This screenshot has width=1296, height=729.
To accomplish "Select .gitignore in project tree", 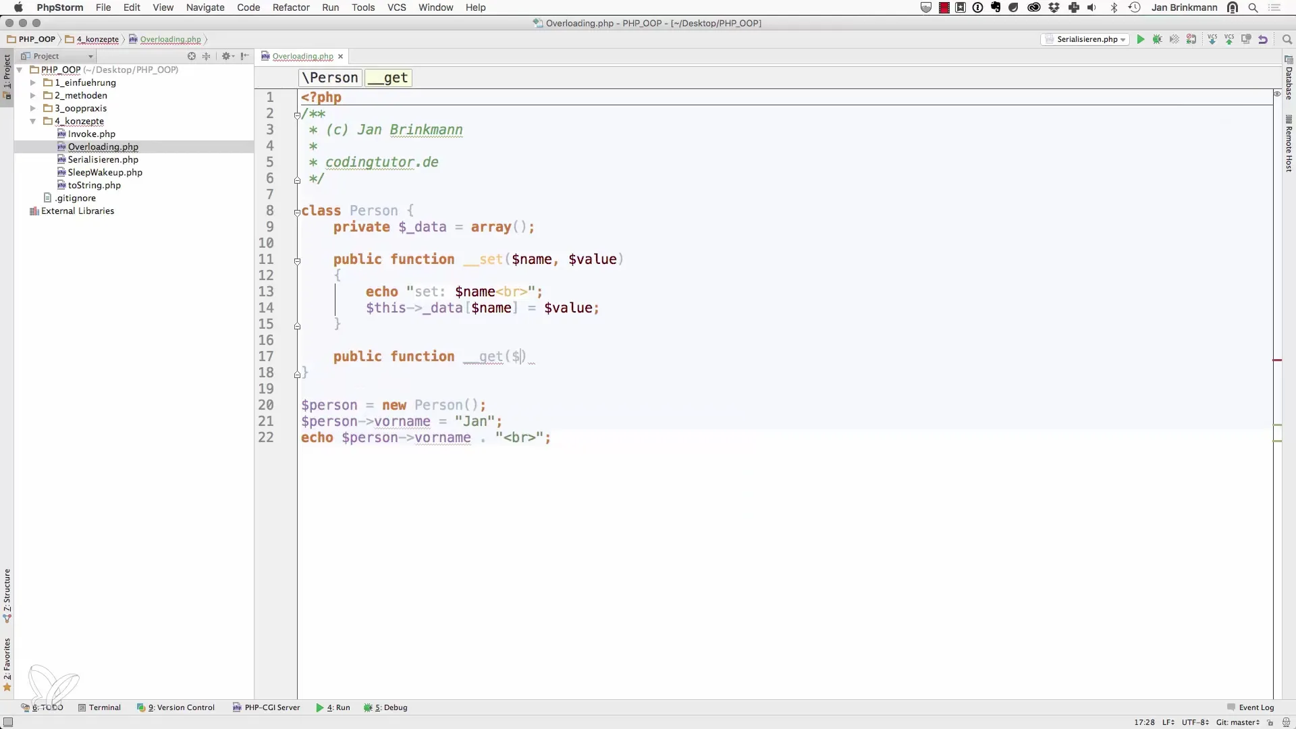I will (x=76, y=198).
